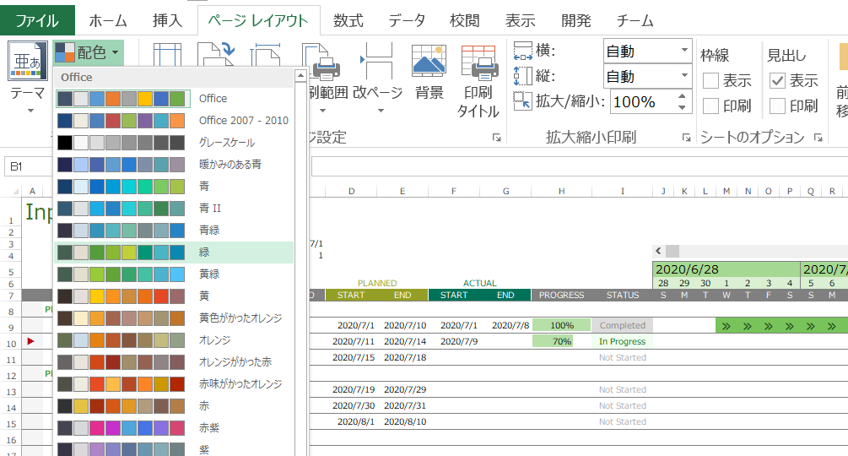The height and width of the screenshot is (456, 848).
Task: Select column H header
Action: 561,191
